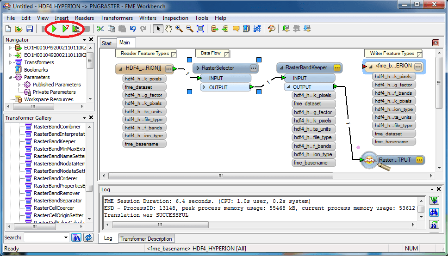Image resolution: width=448 pixels, height=256 pixels.
Task: Click the Add Writer toolbar icon
Action: [225, 29]
